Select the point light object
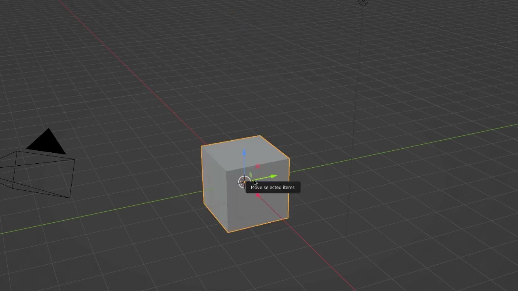518x291 pixels. coord(363,2)
